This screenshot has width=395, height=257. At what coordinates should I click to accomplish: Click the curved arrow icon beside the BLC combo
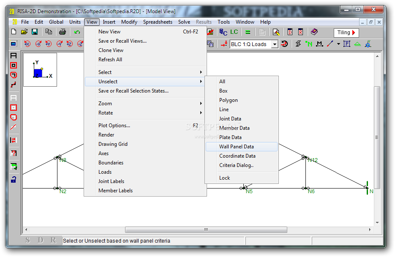(284, 44)
